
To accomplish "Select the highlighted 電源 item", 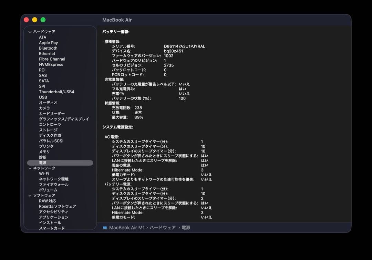I will 43,163.
